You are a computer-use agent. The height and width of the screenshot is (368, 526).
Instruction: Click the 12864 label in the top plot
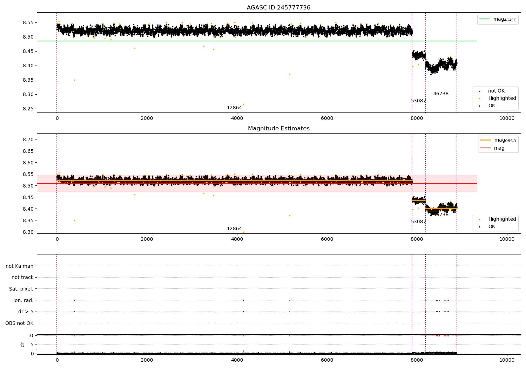click(x=234, y=108)
